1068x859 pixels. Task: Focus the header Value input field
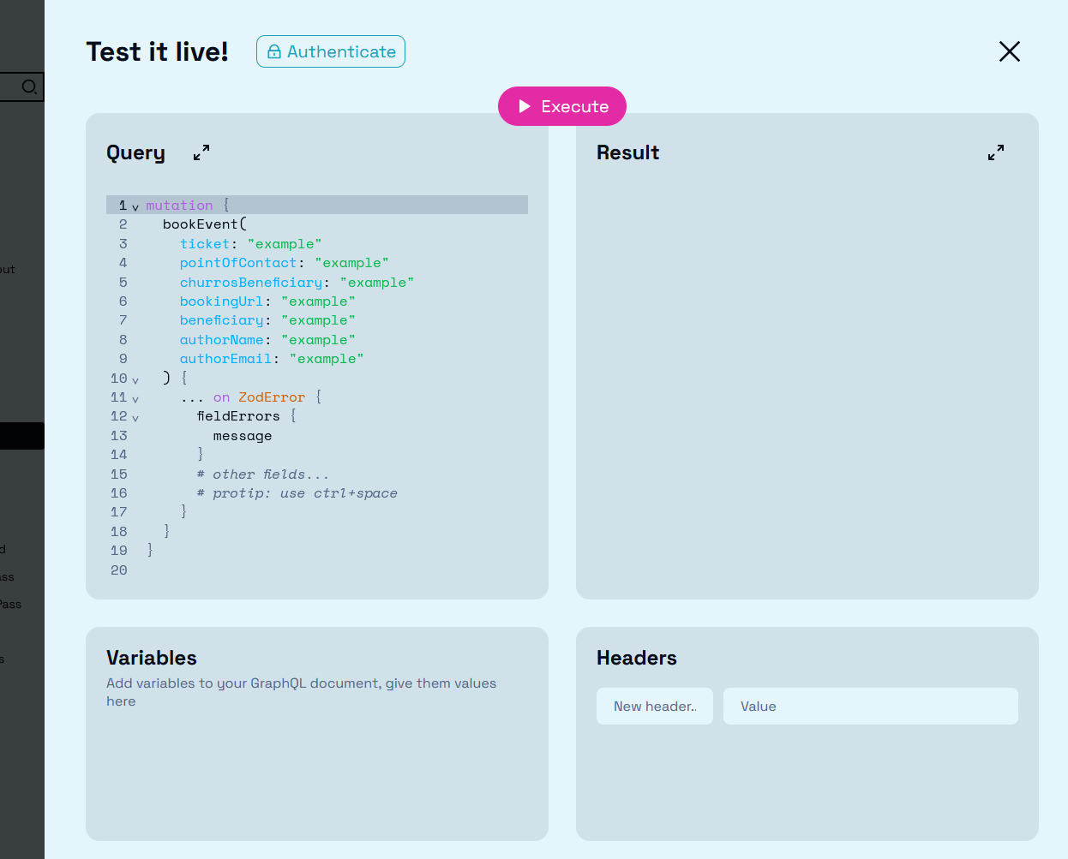tap(870, 707)
